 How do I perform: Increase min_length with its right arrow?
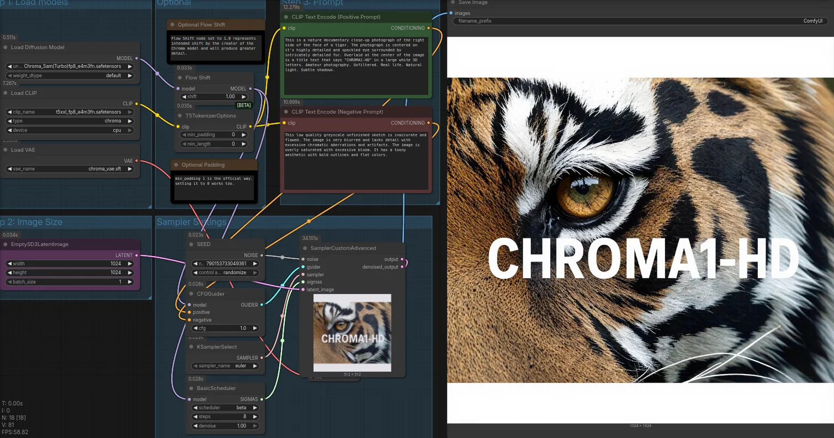(244, 144)
